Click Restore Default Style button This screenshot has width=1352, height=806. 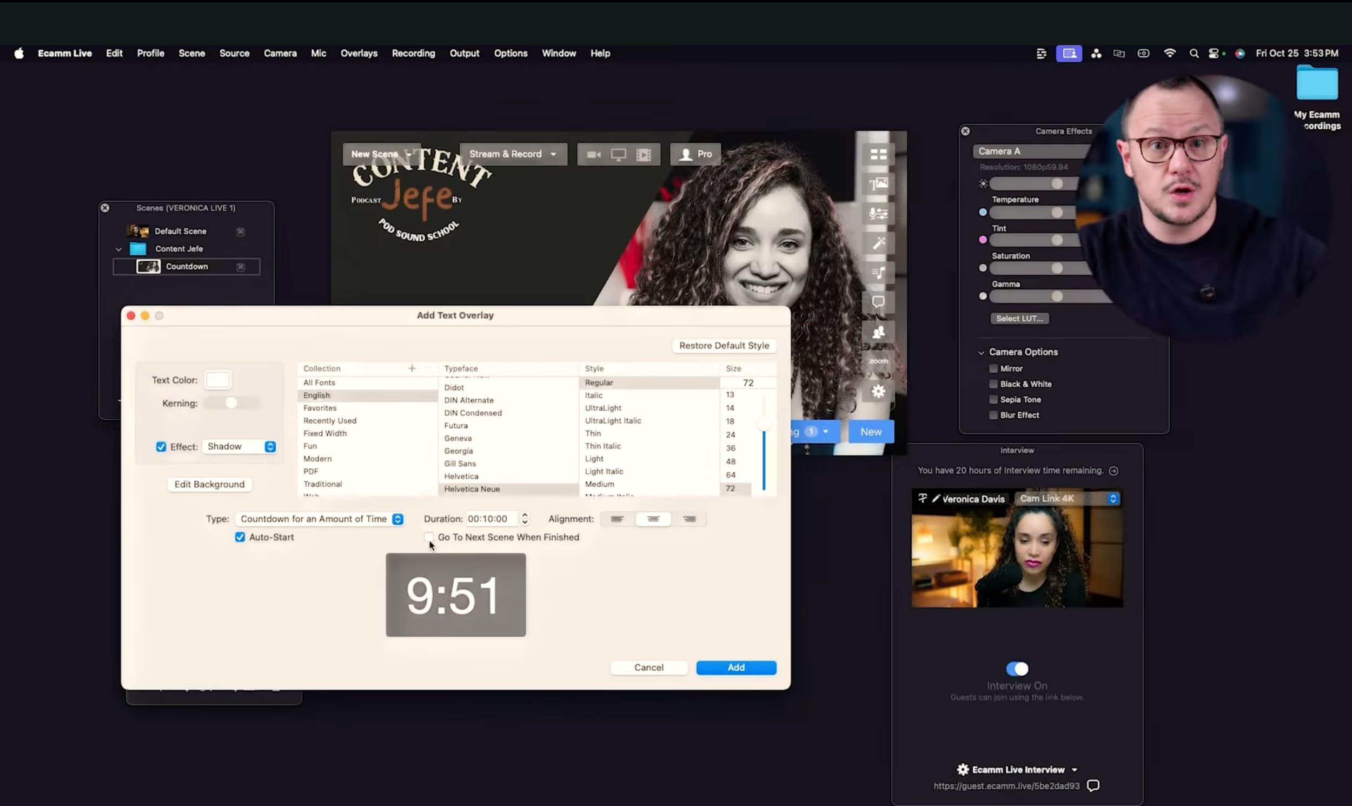(x=724, y=346)
